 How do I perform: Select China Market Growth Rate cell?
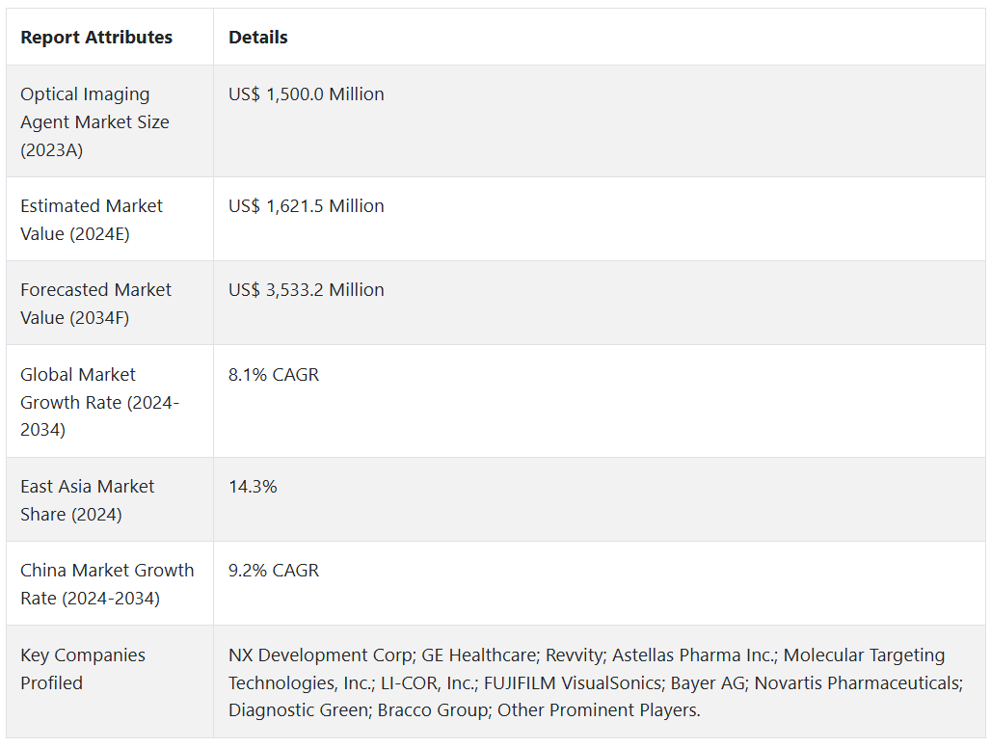[x=110, y=584]
